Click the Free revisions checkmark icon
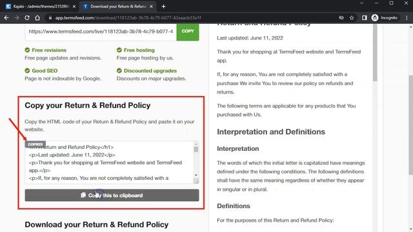The height and width of the screenshot is (232, 413). (27, 50)
